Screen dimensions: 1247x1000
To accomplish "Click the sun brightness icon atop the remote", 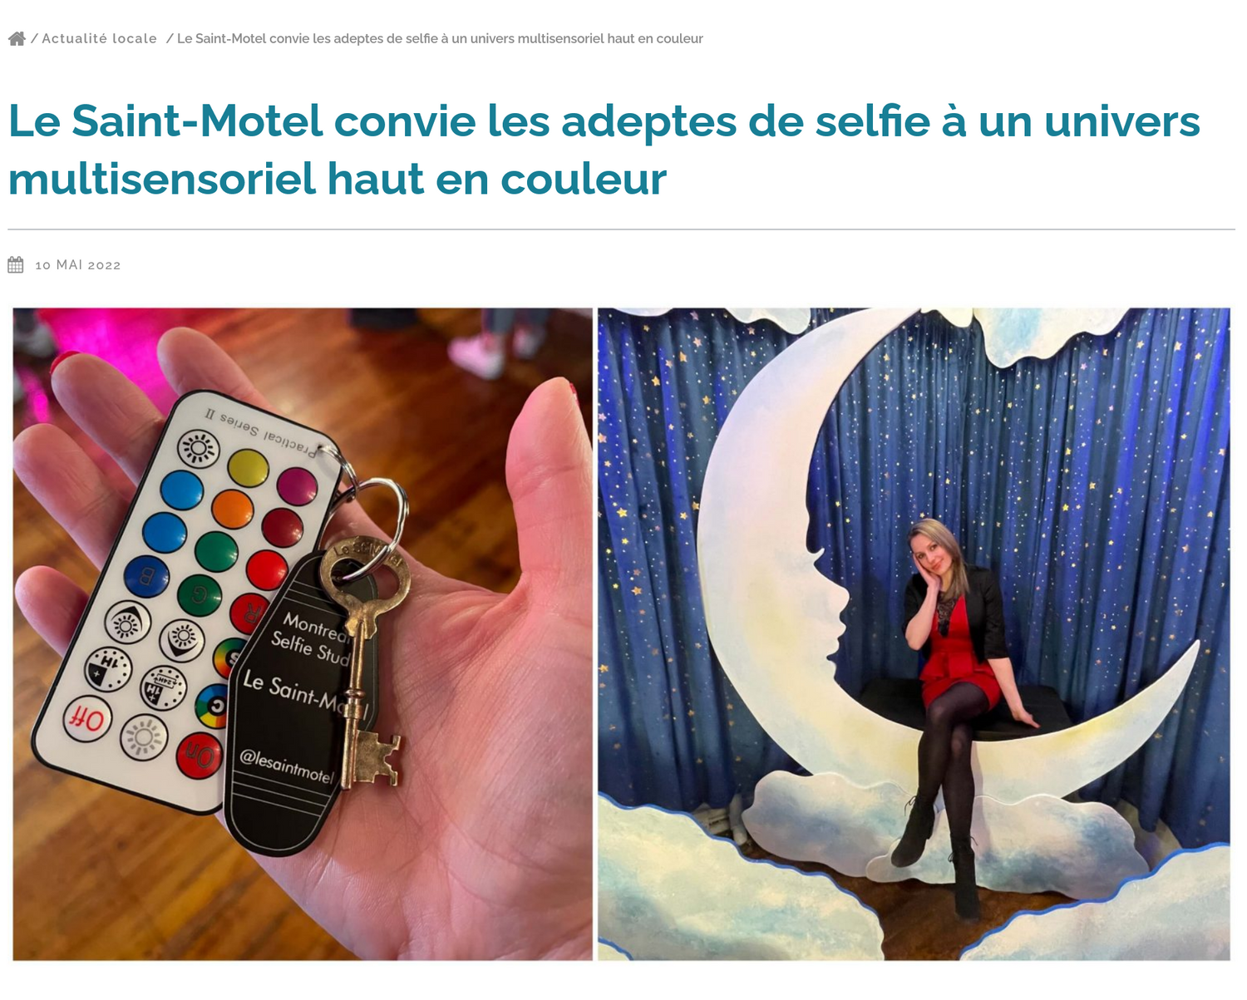I will [199, 450].
